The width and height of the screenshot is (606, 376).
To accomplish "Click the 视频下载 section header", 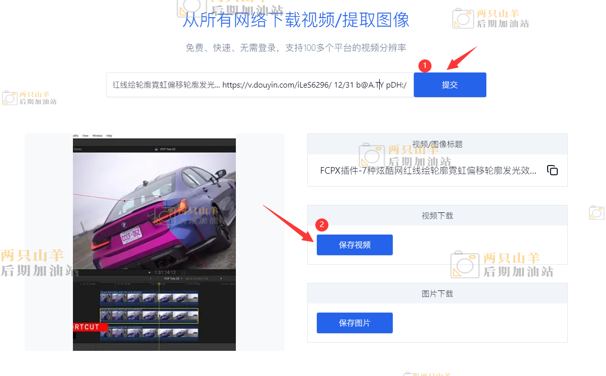I will point(437,215).
